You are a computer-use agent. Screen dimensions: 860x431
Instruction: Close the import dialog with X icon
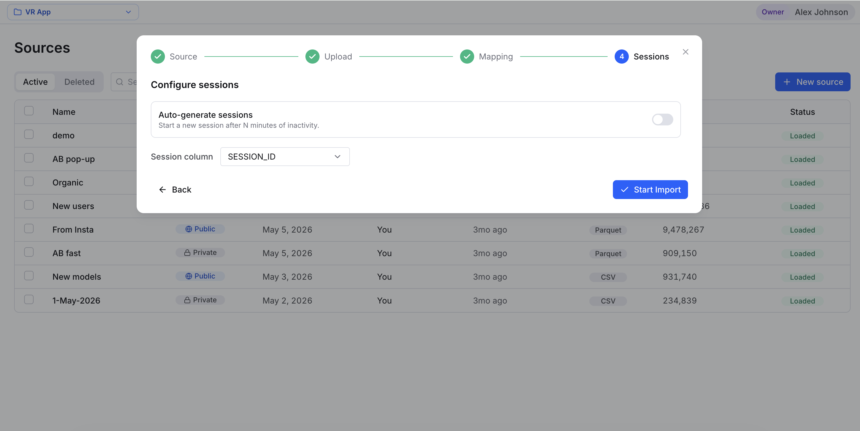[x=685, y=52]
